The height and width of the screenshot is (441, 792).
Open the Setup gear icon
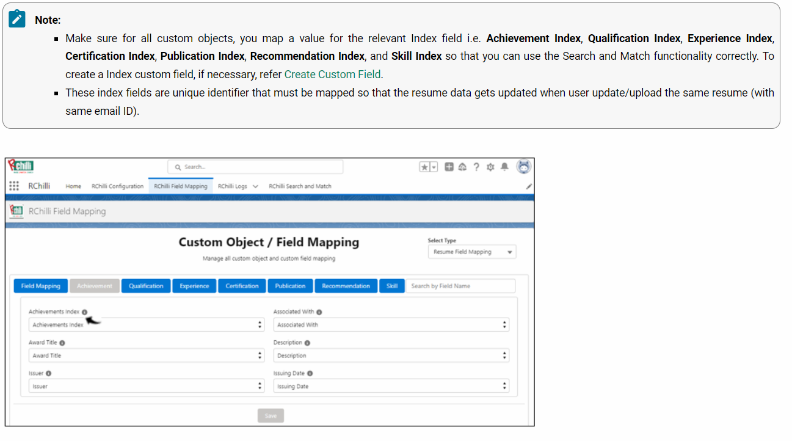(x=490, y=167)
